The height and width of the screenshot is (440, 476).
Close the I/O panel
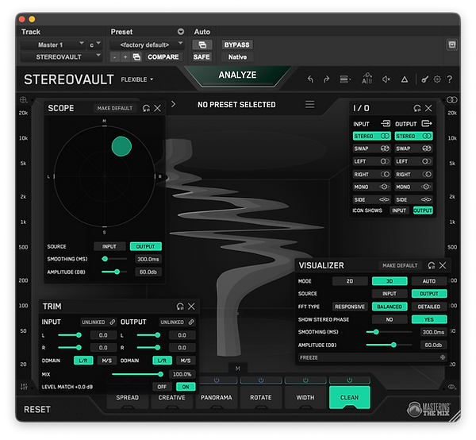point(428,108)
